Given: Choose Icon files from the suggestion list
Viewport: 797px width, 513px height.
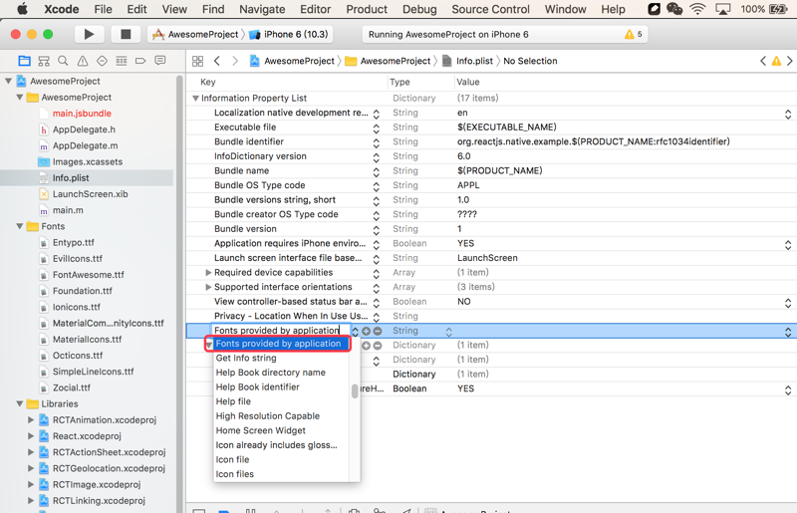Looking at the screenshot, I should (x=234, y=474).
